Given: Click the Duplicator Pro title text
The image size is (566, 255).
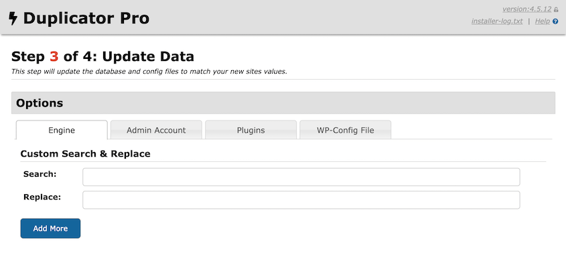Looking at the screenshot, I should pos(86,18).
